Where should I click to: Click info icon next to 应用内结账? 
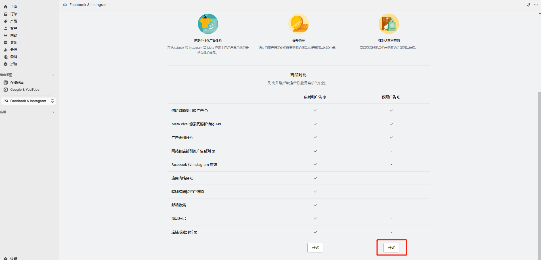pos(192,178)
